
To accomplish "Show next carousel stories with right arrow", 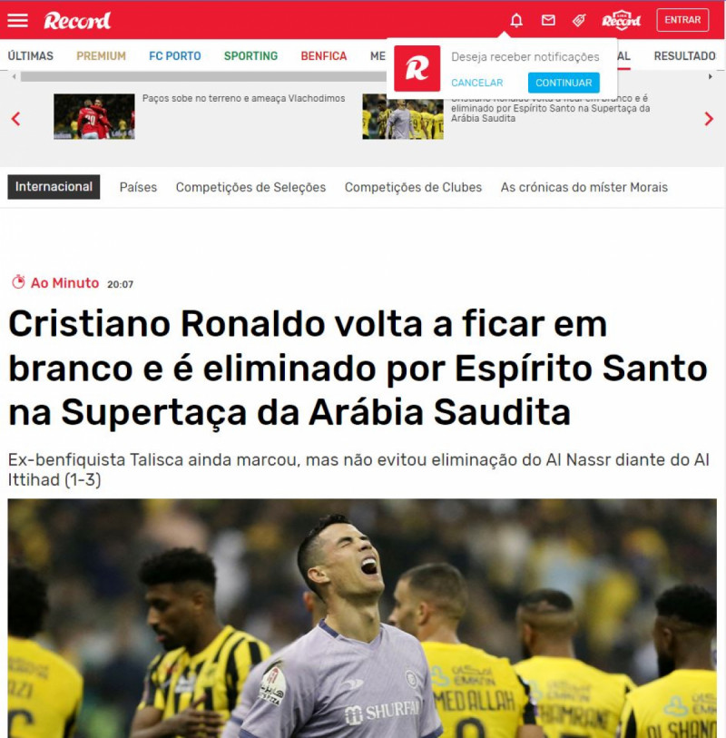I will pos(709,119).
